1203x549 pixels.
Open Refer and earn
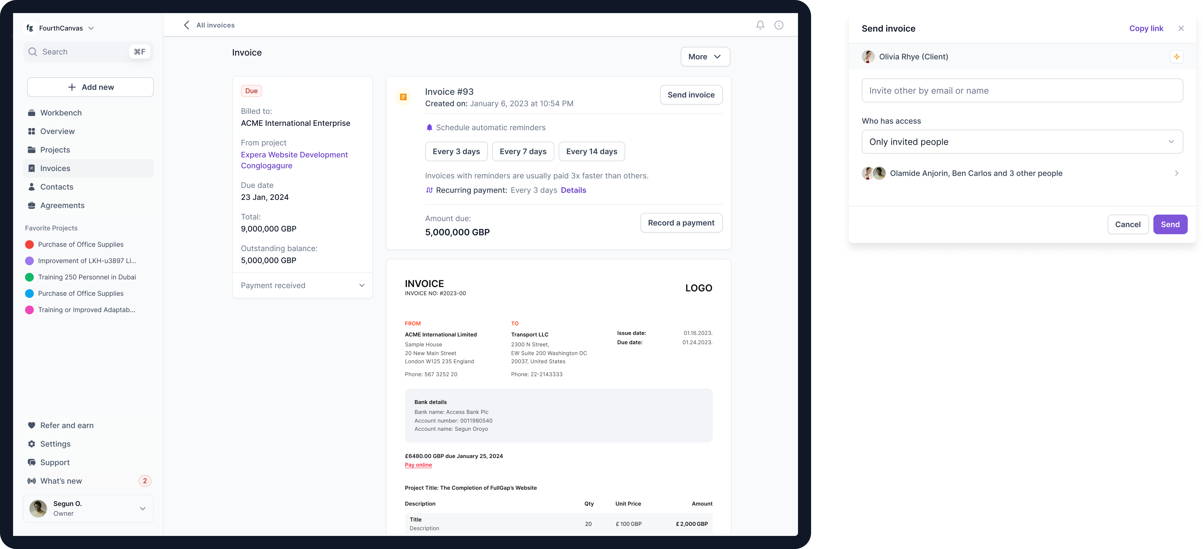(88, 425)
